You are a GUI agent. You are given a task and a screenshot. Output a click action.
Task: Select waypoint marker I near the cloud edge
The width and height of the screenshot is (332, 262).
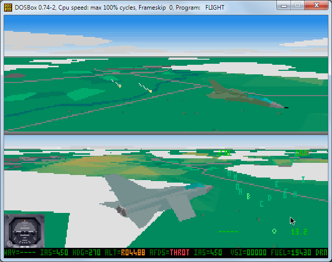click(x=303, y=180)
